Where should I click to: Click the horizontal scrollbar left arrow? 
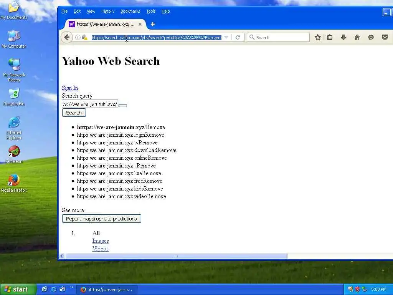pyautogui.click(x=62, y=256)
